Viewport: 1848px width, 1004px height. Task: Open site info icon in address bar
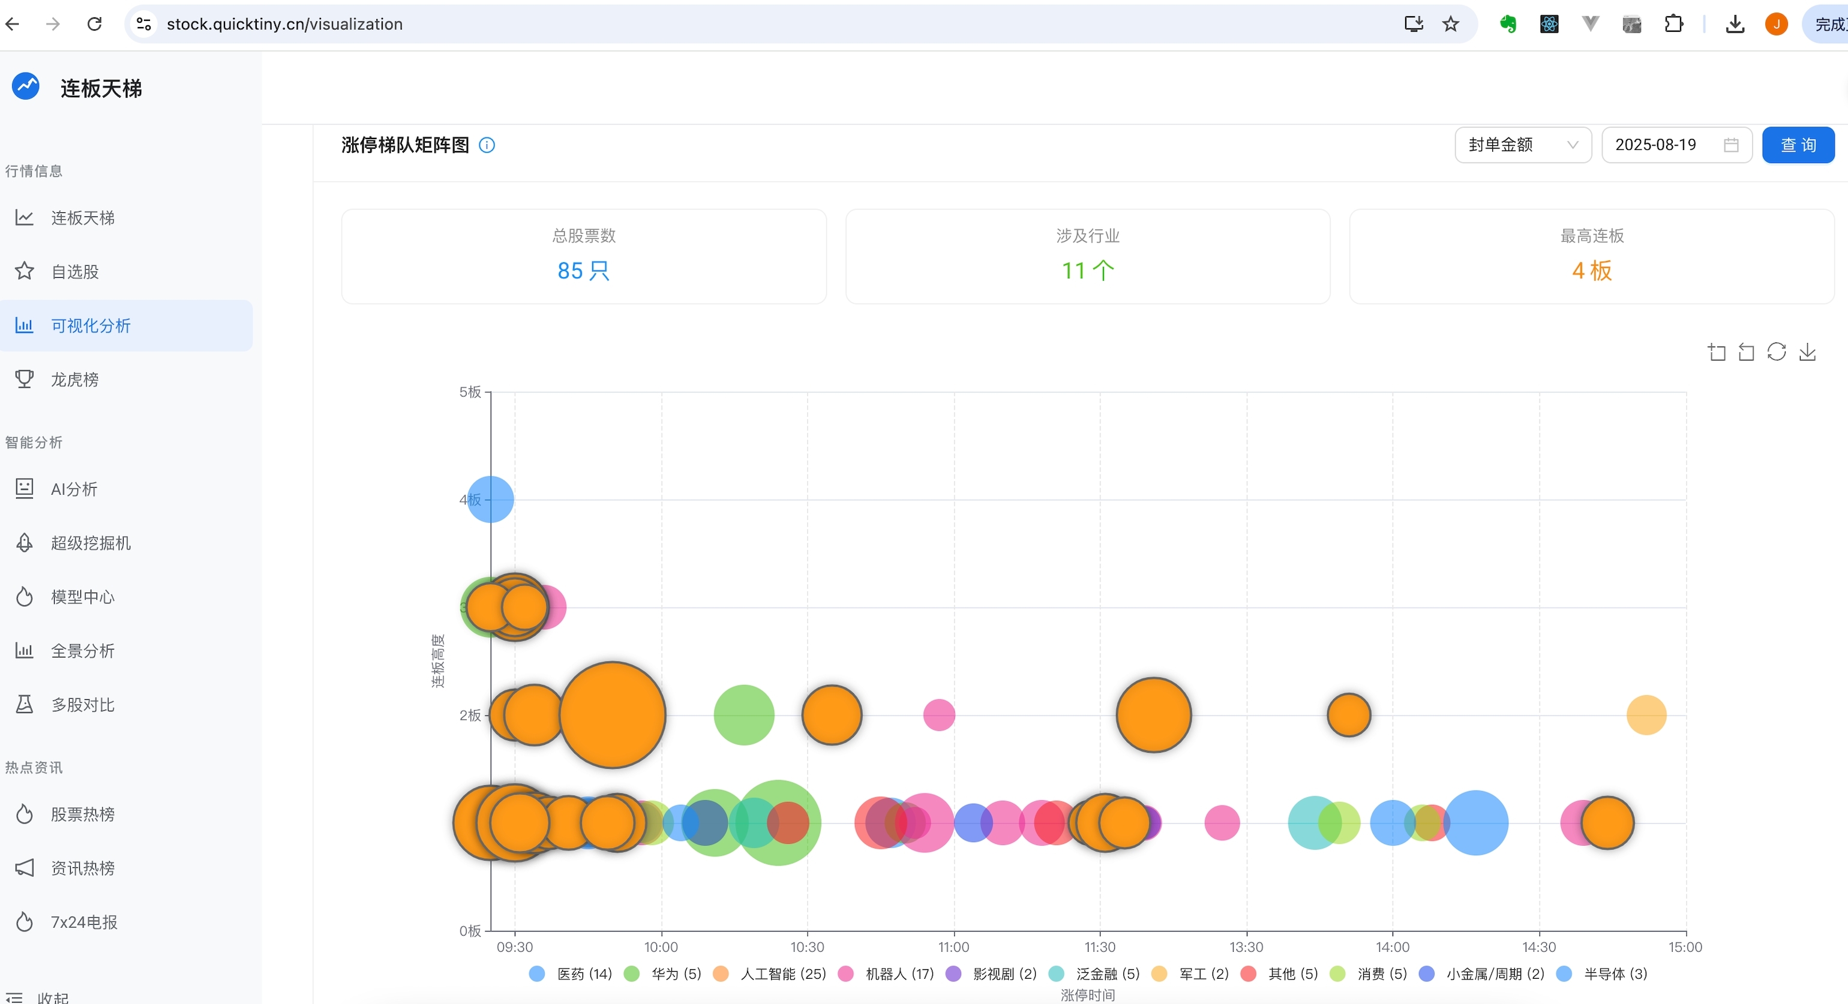point(143,23)
